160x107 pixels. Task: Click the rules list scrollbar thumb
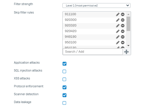pos(128,24)
